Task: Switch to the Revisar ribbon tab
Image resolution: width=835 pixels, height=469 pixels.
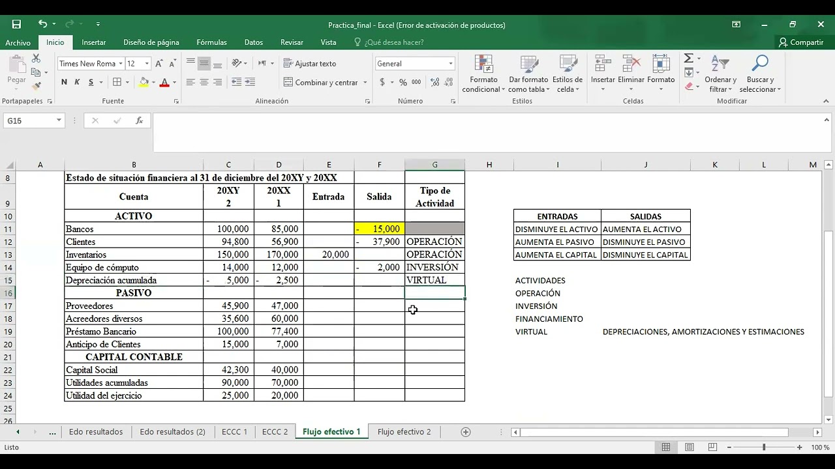Action: [292, 42]
